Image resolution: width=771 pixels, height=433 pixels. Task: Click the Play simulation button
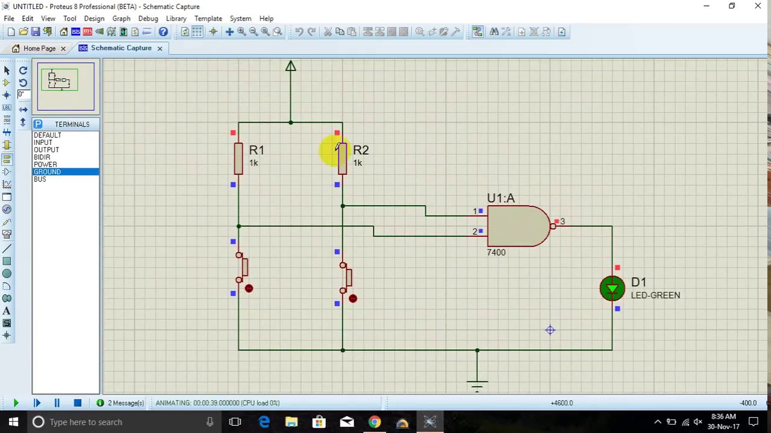pos(16,403)
